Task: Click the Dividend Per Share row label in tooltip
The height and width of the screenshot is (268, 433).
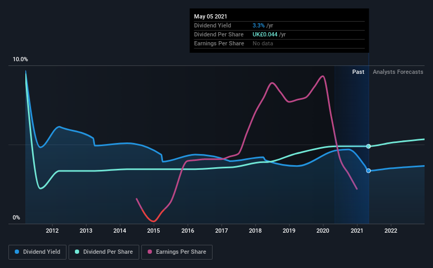Action: [x=219, y=34]
